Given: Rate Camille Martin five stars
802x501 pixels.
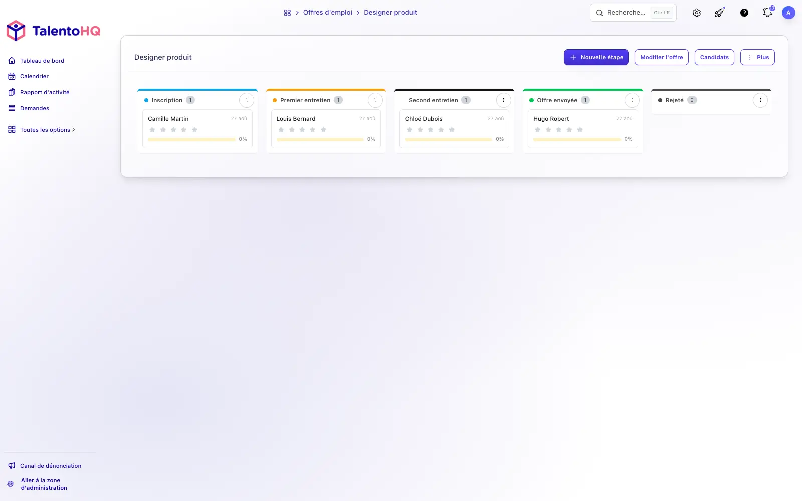Looking at the screenshot, I should click(x=194, y=130).
